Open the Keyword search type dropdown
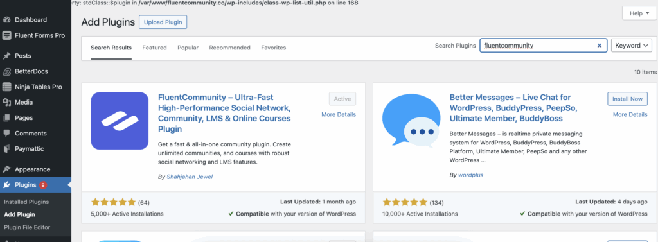 (631, 46)
